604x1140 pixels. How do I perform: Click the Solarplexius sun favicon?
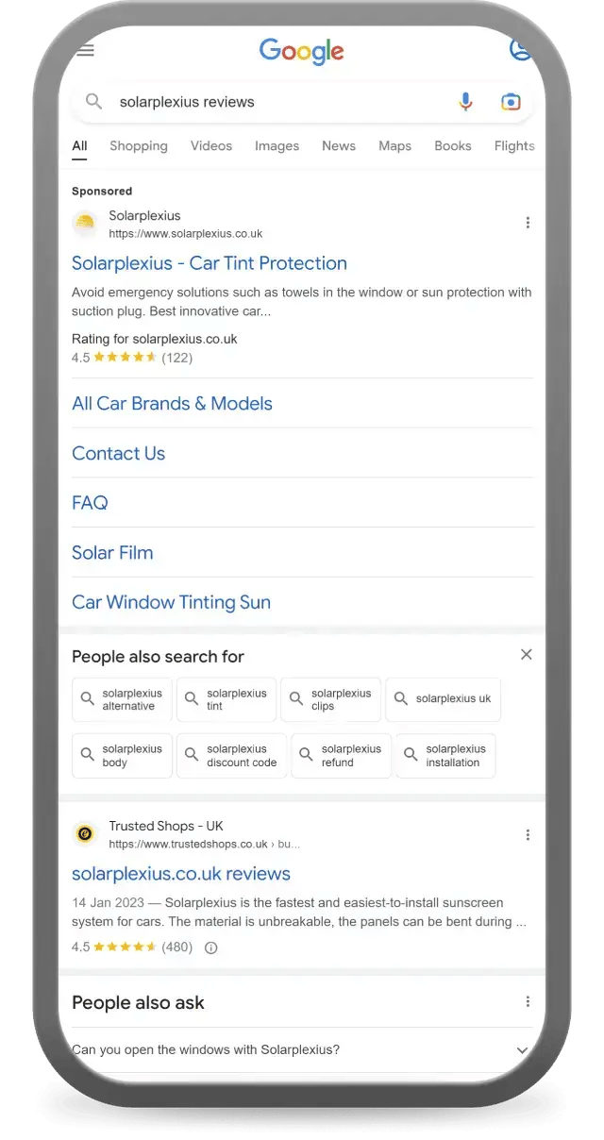pyautogui.click(x=85, y=225)
